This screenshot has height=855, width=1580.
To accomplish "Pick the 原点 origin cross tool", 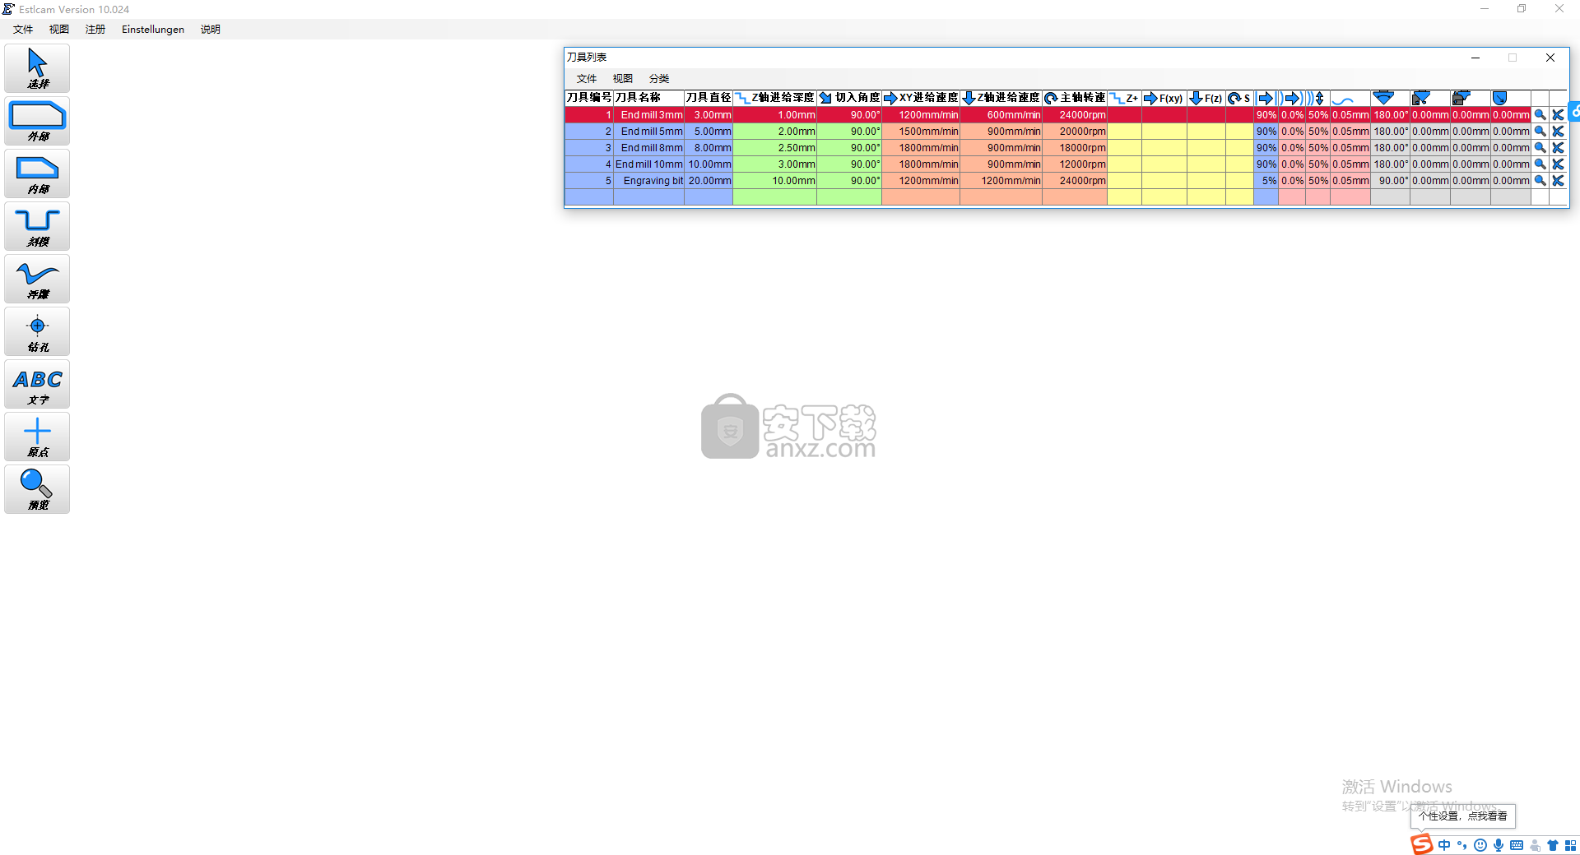I will (37, 437).
